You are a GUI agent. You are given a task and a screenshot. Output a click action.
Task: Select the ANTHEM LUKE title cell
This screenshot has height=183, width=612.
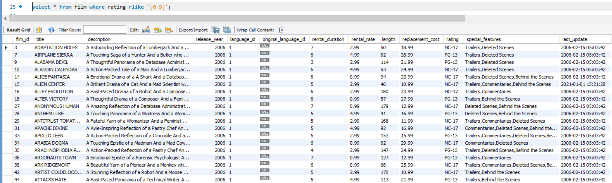click(59, 114)
